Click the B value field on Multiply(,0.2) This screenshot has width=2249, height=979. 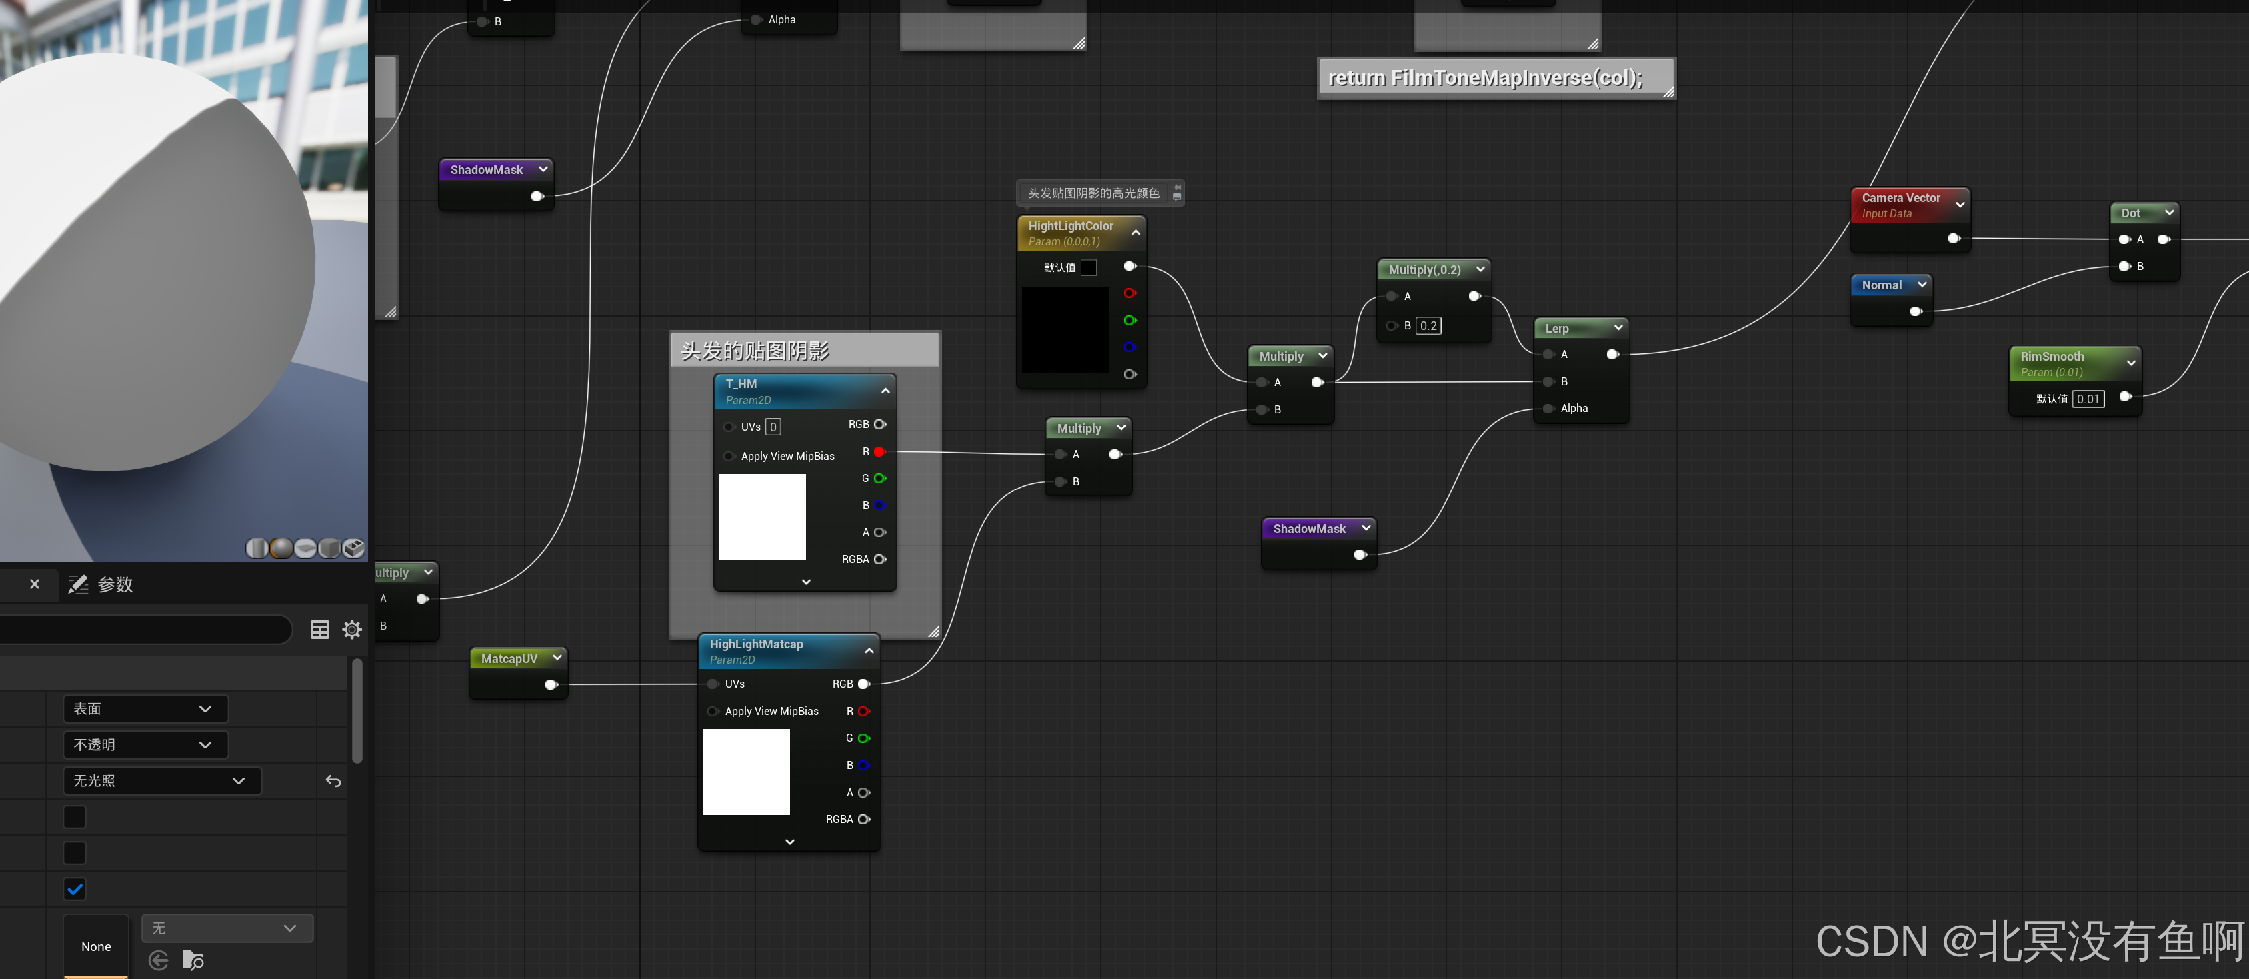[x=1428, y=325]
